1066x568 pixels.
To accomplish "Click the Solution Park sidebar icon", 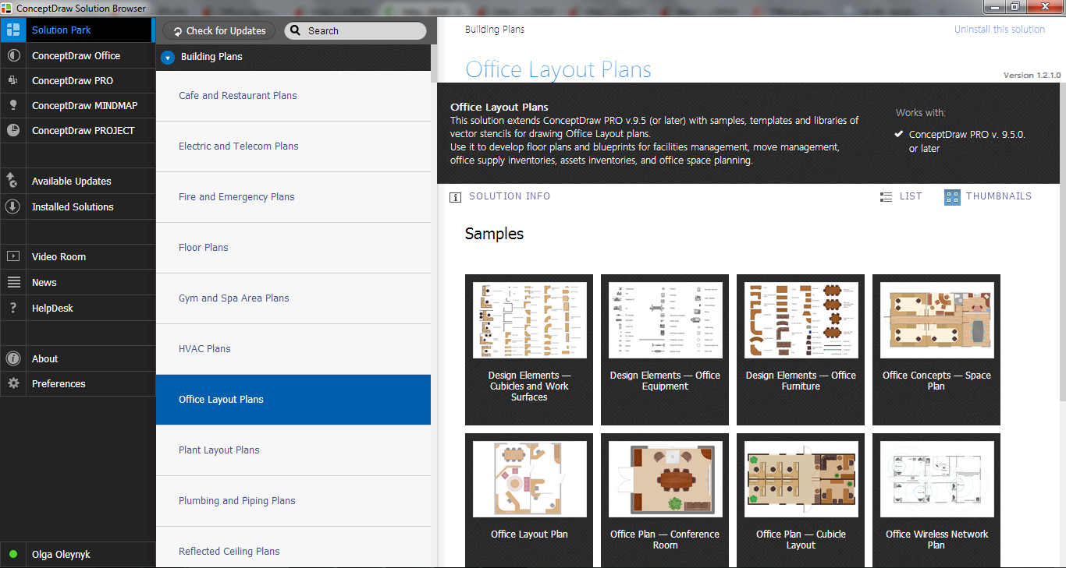I will [12, 30].
